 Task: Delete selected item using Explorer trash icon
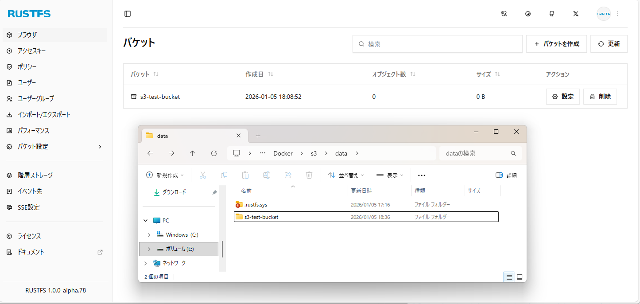[309, 175]
